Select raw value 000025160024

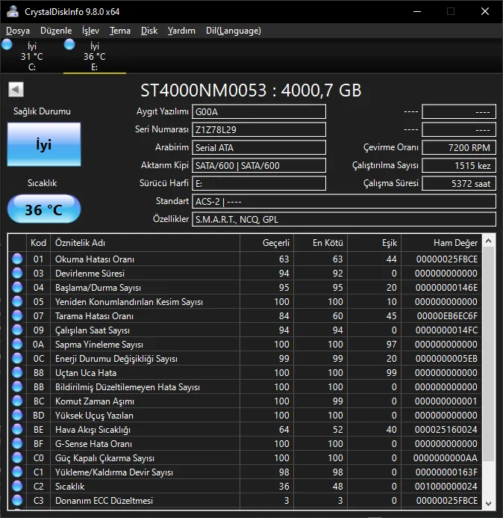[x=446, y=430]
